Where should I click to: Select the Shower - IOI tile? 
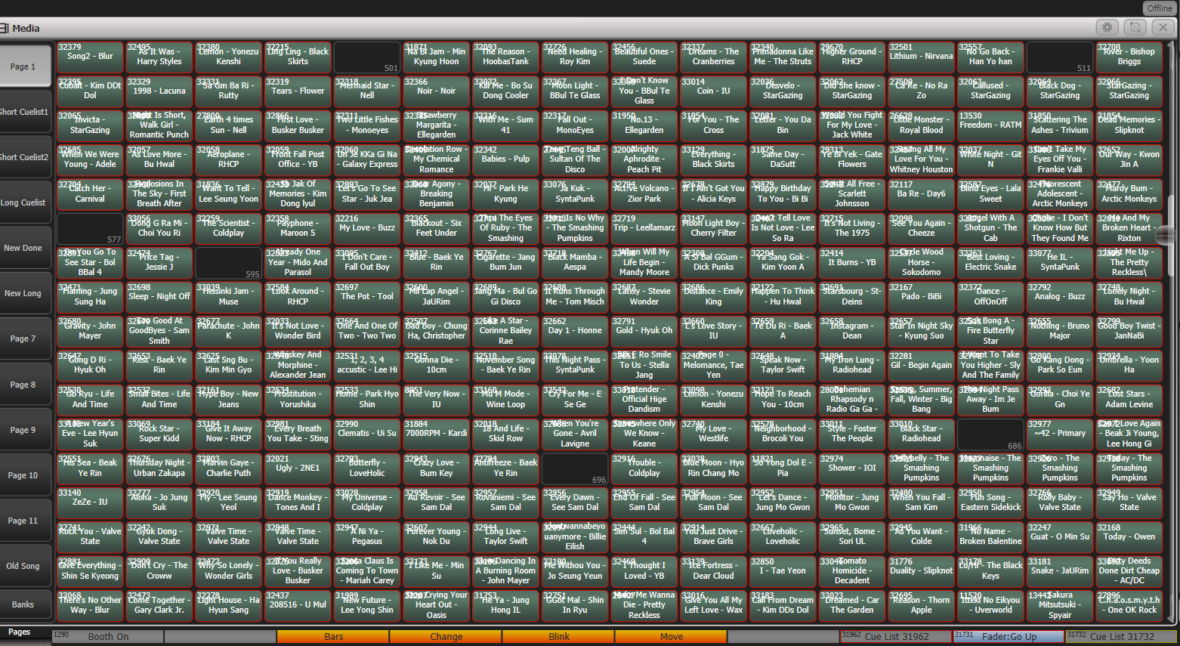point(852,469)
